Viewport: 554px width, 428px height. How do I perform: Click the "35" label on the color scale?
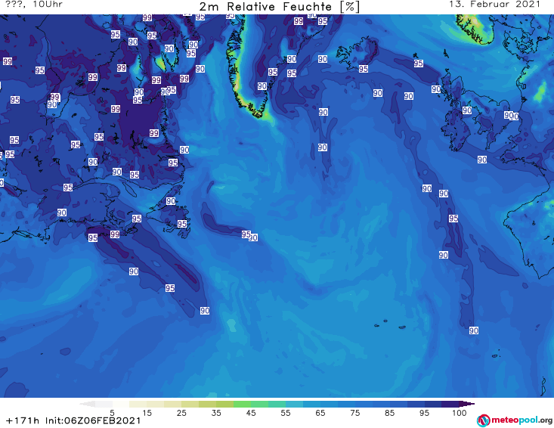(216, 413)
